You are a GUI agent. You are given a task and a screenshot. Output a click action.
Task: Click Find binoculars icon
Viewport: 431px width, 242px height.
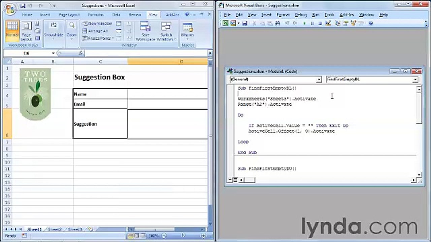pos(277,23)
